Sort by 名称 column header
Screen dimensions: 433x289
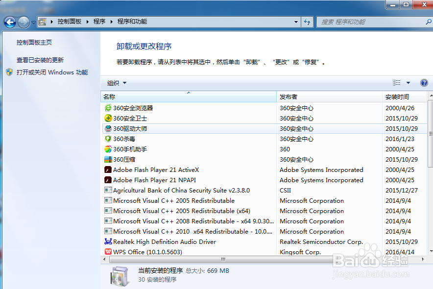click(x=189, y=97)
